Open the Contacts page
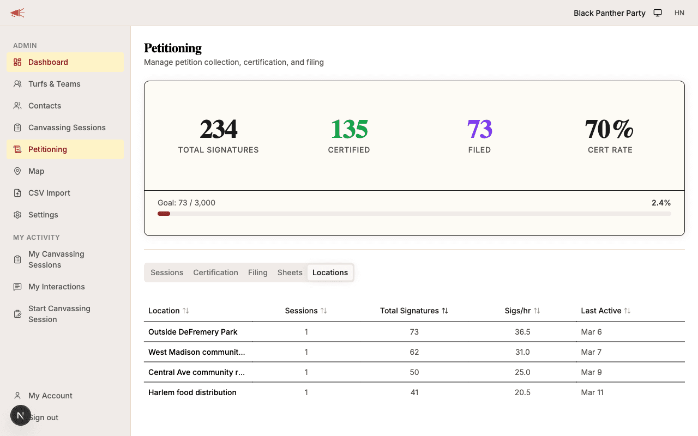Image resolution: width=698 pixels, height=436 pixels. 65,106
